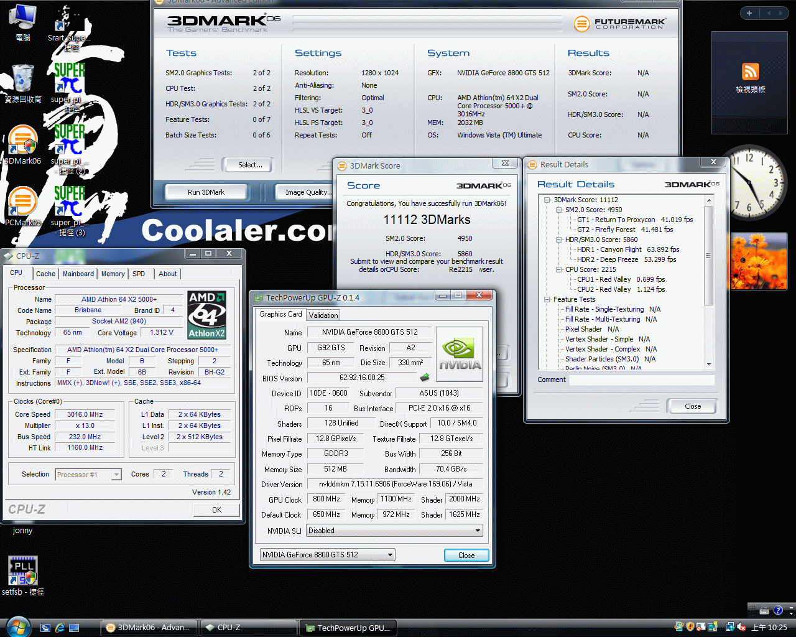Switch to TechPowerUp GPU... taskbar button
This screenshot has width=796, height=637.
[348, 628]
